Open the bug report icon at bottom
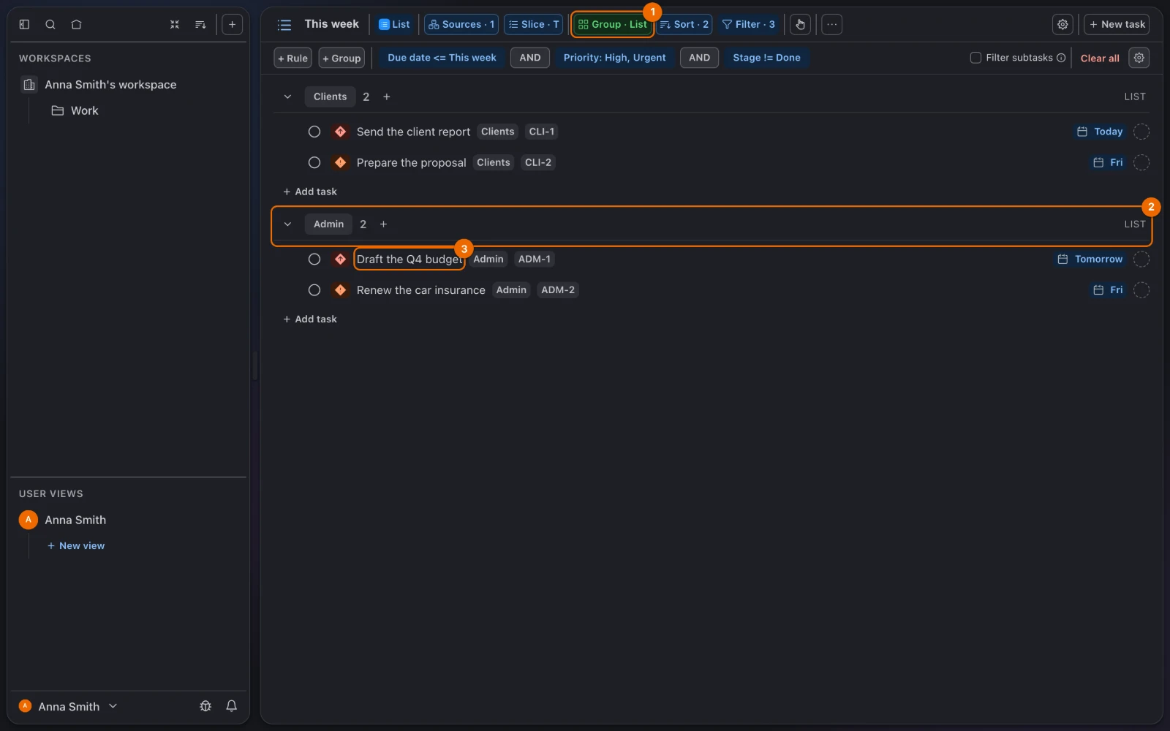 [205, 706]
